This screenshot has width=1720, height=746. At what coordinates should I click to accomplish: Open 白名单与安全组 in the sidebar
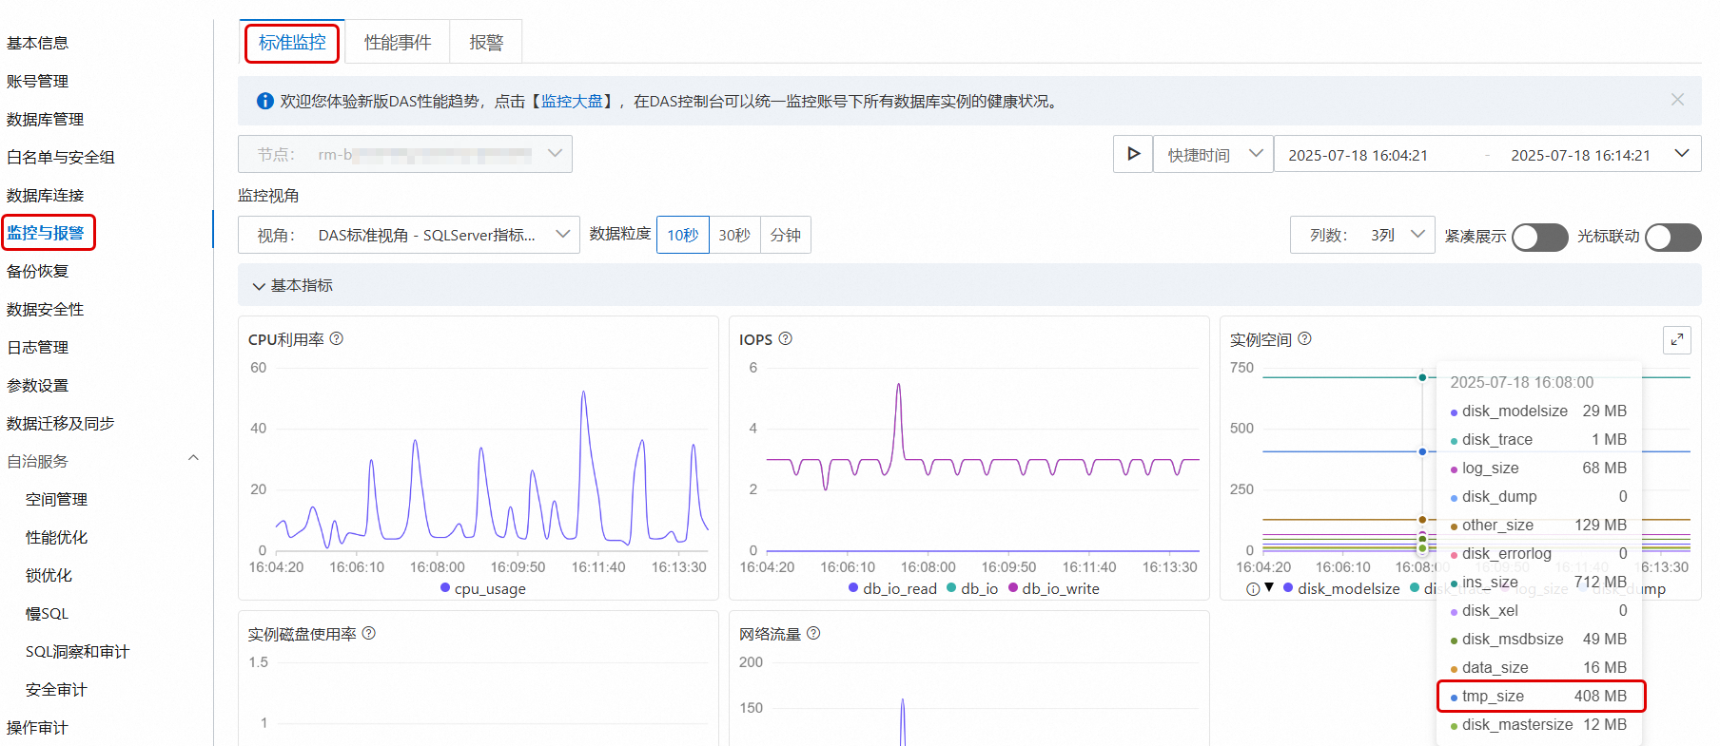point(61,157)
